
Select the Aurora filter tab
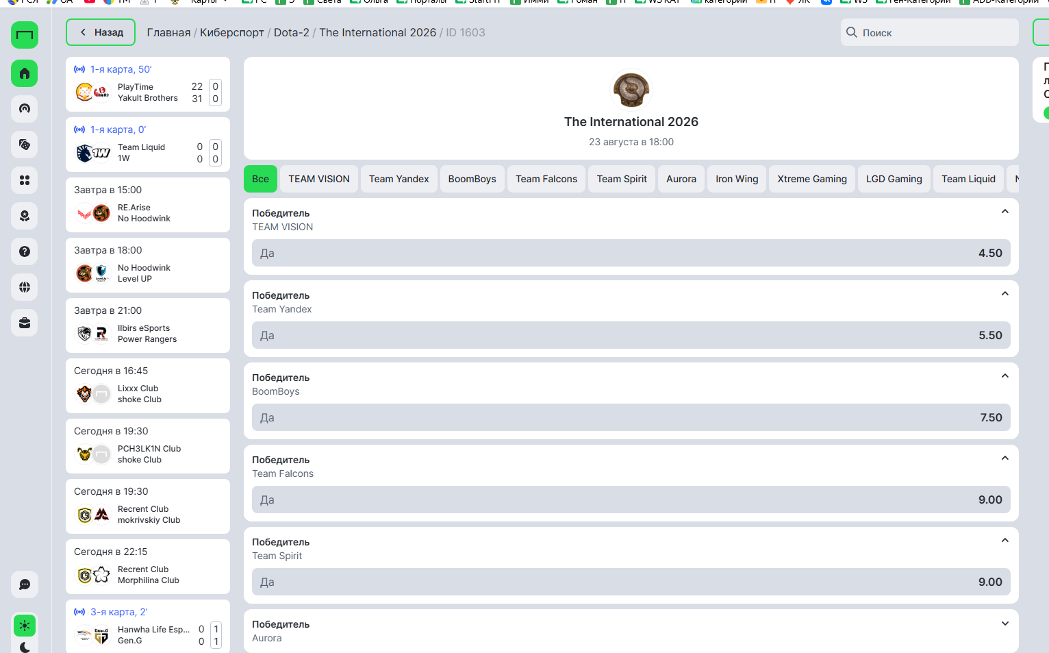point(681,179)
